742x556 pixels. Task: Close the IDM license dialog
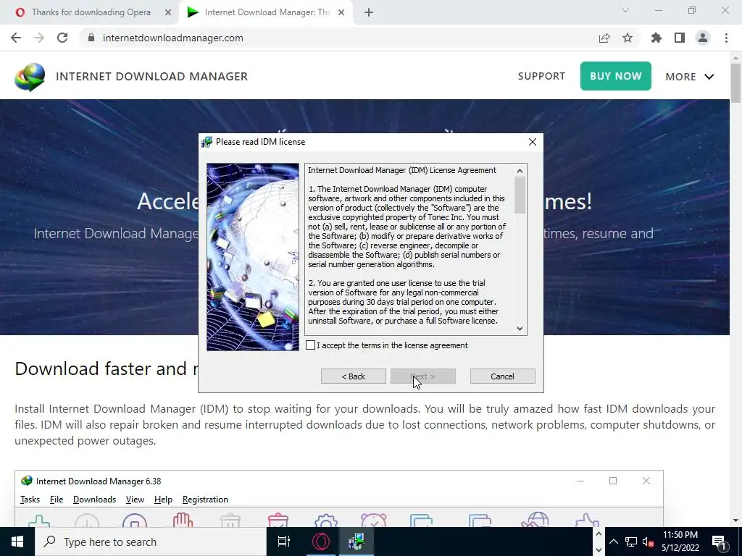(533, 142)
